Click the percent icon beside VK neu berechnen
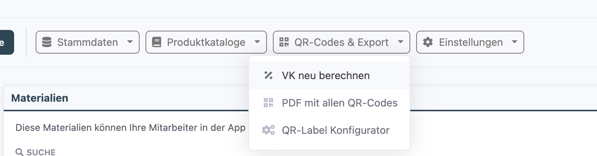Viewport: 597px width, 156px height. [x=268, y=75]
